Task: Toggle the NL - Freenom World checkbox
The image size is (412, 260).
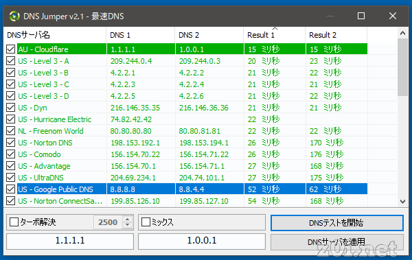Action: (10, 131)
